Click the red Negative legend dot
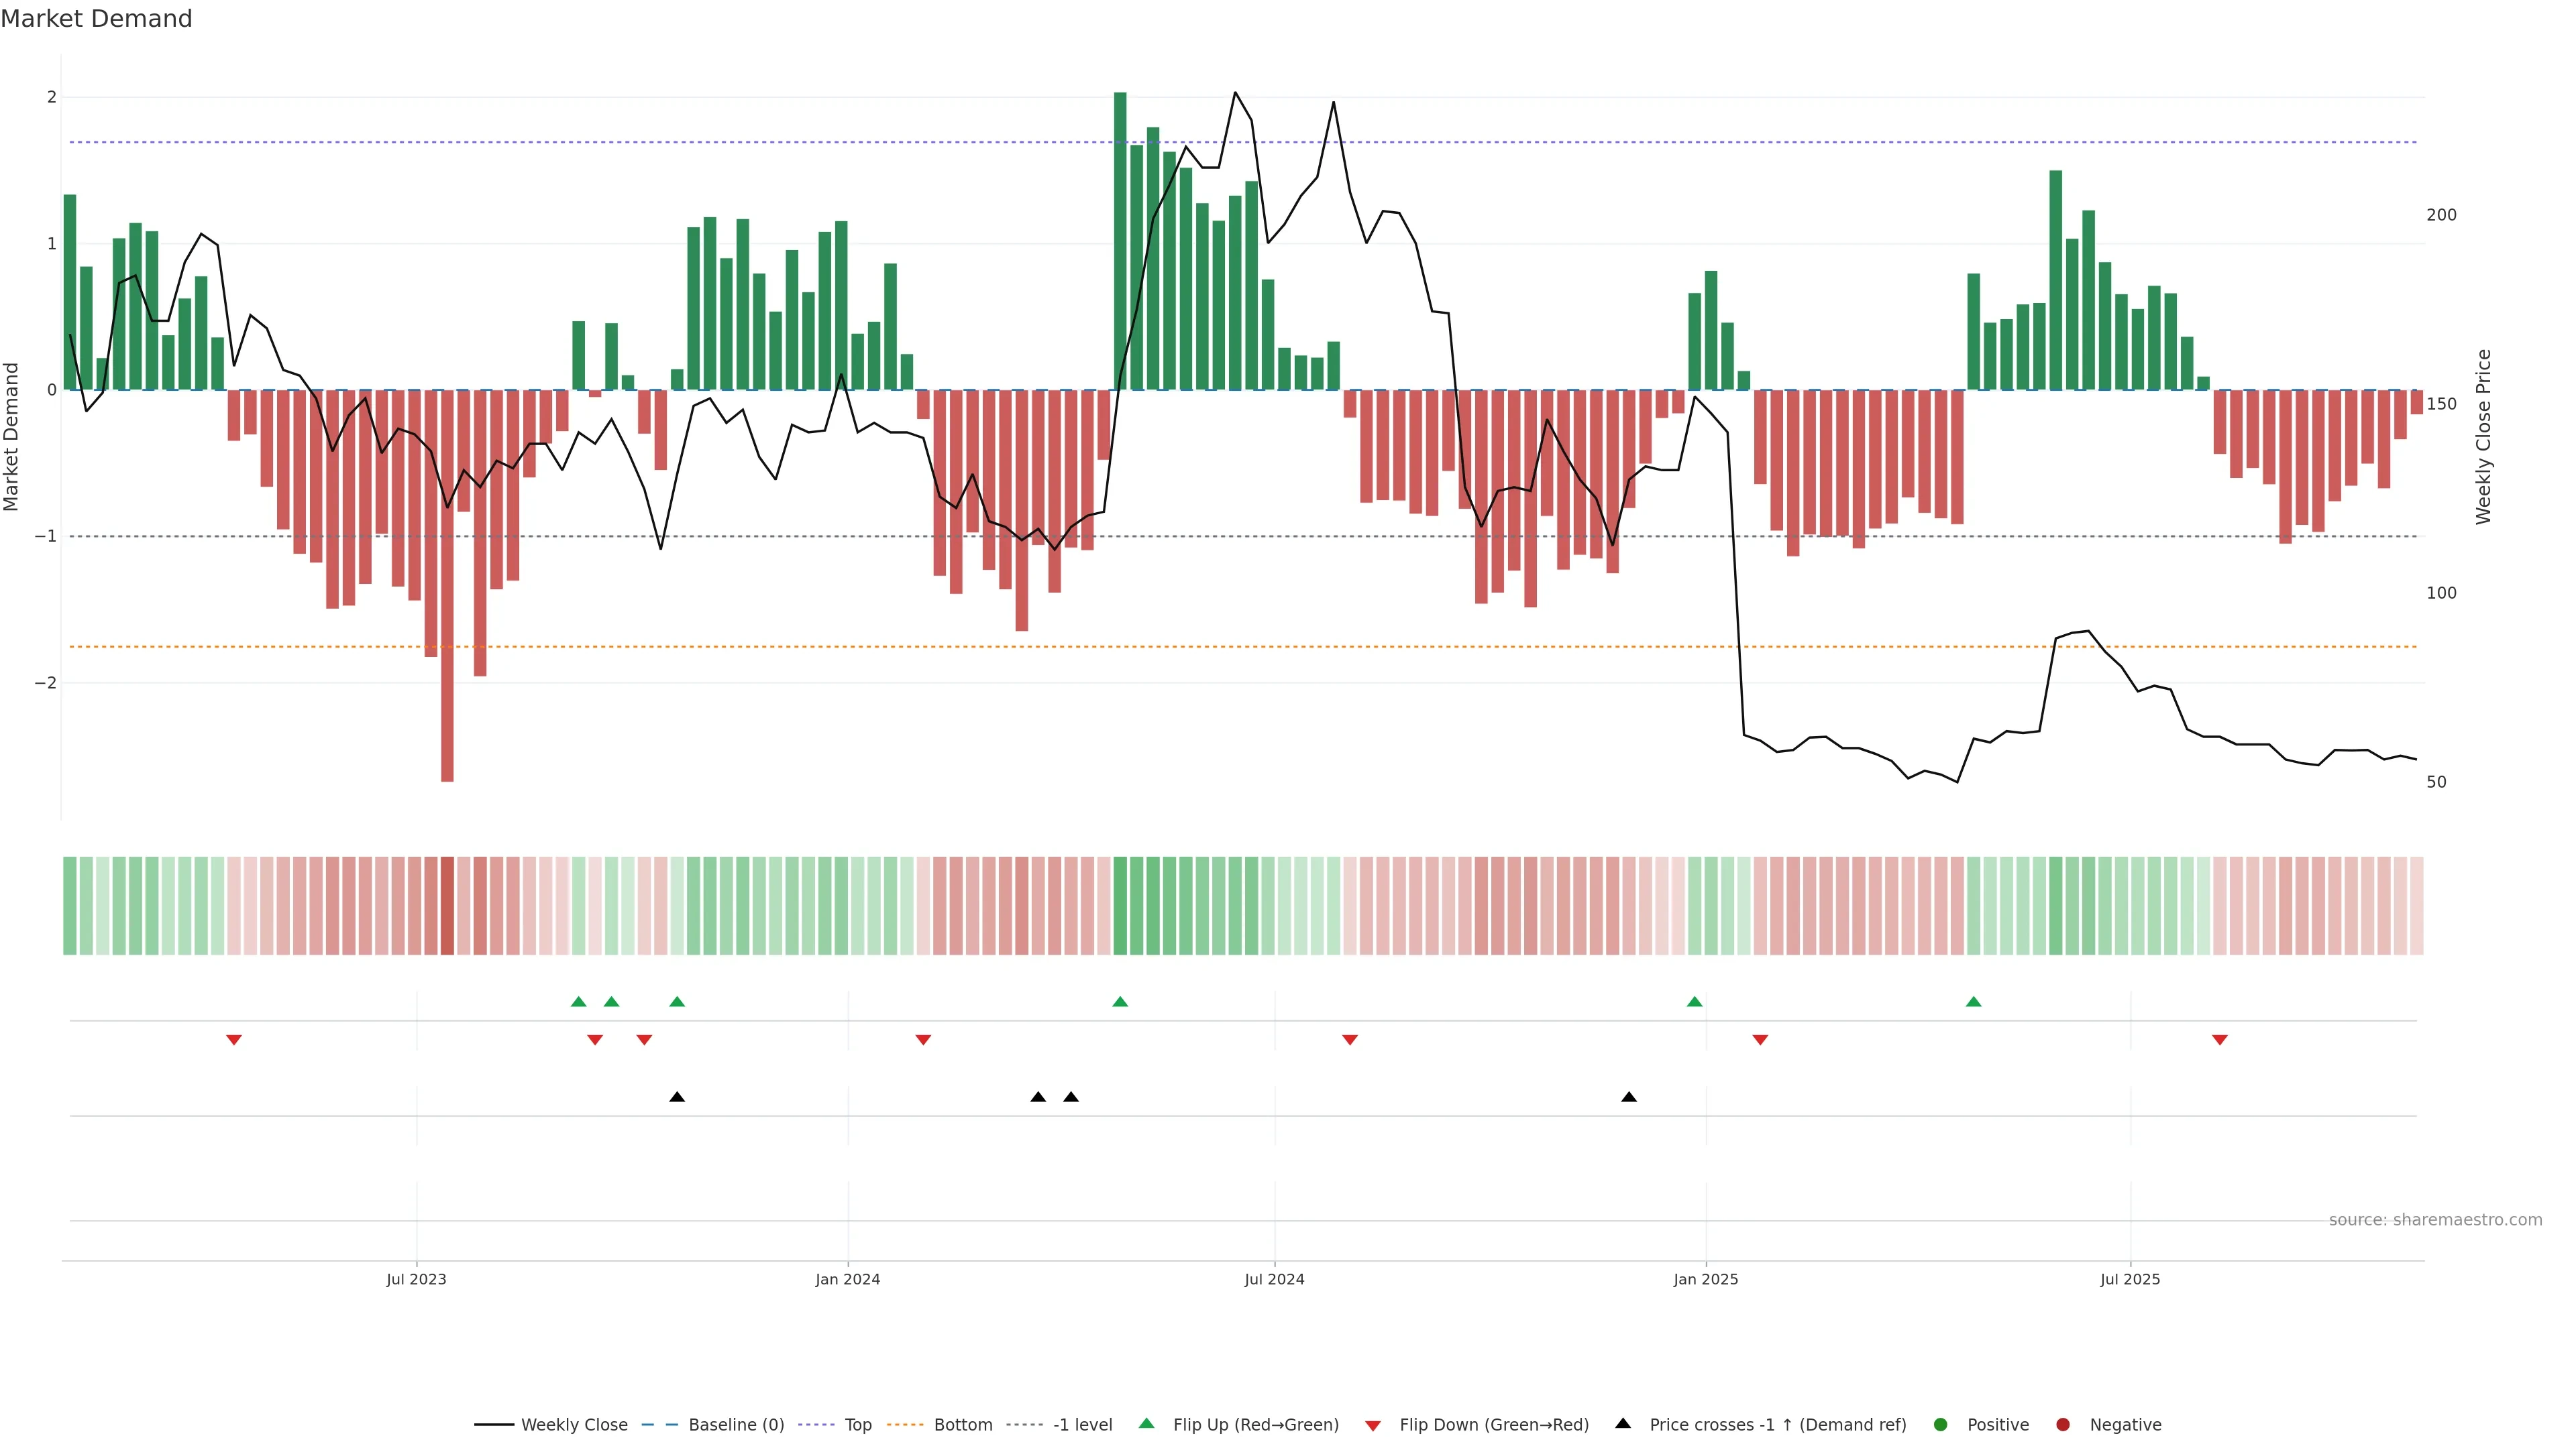The height and width of the screenshot is (1448, 2576). coord(2063,1425)
